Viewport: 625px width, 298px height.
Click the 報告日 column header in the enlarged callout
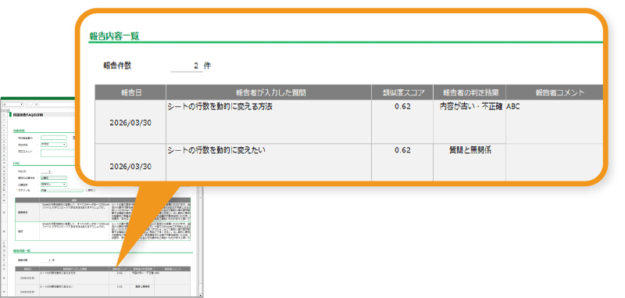(x=130, y=92)
